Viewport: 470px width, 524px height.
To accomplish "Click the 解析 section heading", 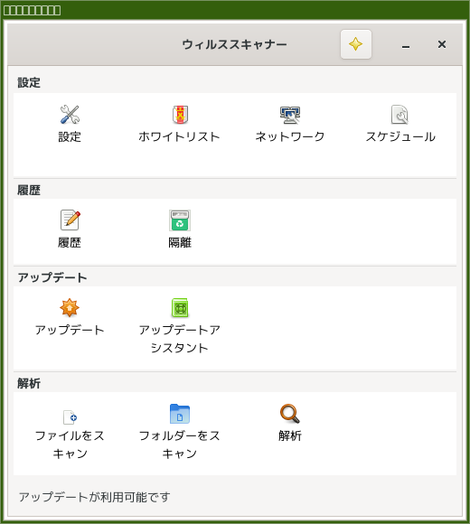I will 29,383.
